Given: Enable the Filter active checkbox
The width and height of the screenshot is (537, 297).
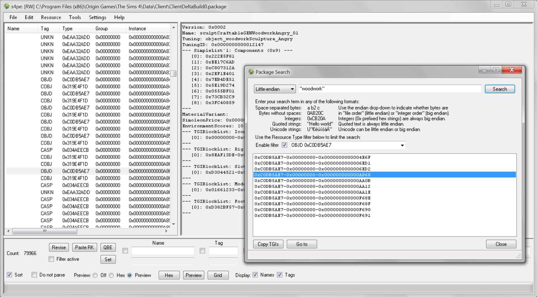Looking at the screenshot, I should [51, 259].
